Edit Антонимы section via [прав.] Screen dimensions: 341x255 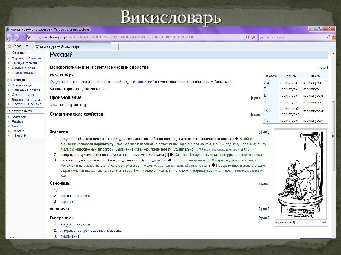(264, 209)
